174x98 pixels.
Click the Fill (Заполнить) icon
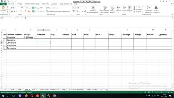tap(134, 9)
